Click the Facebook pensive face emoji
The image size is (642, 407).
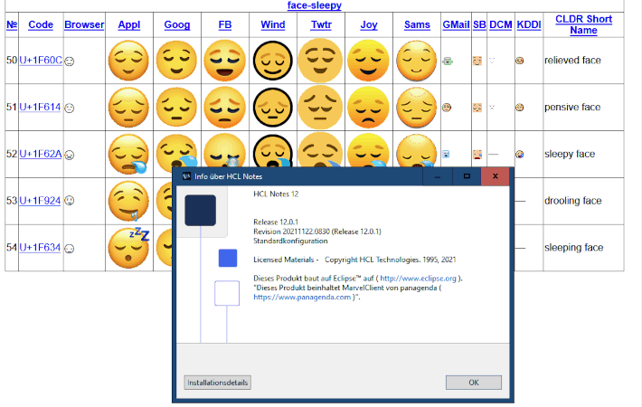click(x=224, y=108)
